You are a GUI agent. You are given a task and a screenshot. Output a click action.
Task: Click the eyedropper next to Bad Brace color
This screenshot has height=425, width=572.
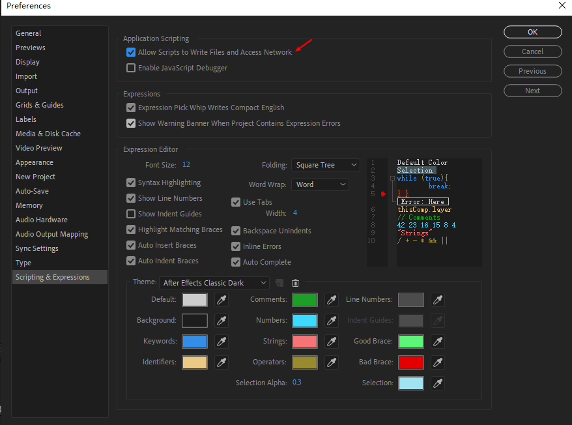(x=437, y=362)
